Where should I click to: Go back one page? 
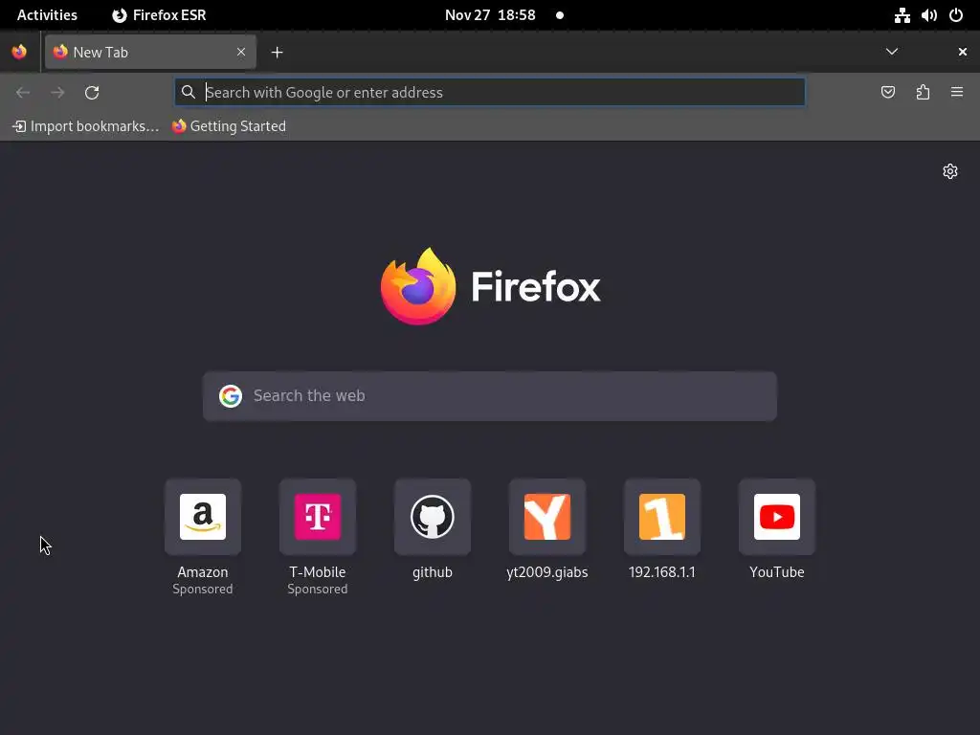(x=23, y=93)
